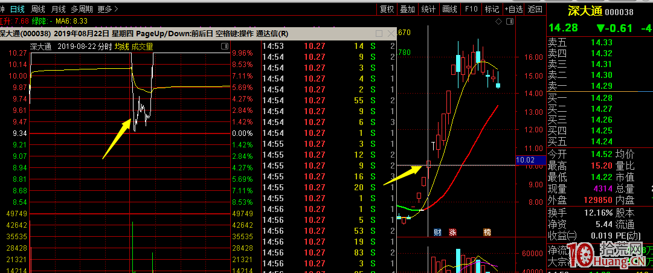The width and height of the screenshot is (653, 273).
Task: Click the 14:53 tick row with volume 14
Action: pos(329,46)
